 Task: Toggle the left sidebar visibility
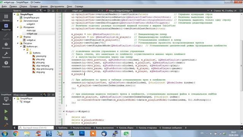15,128
